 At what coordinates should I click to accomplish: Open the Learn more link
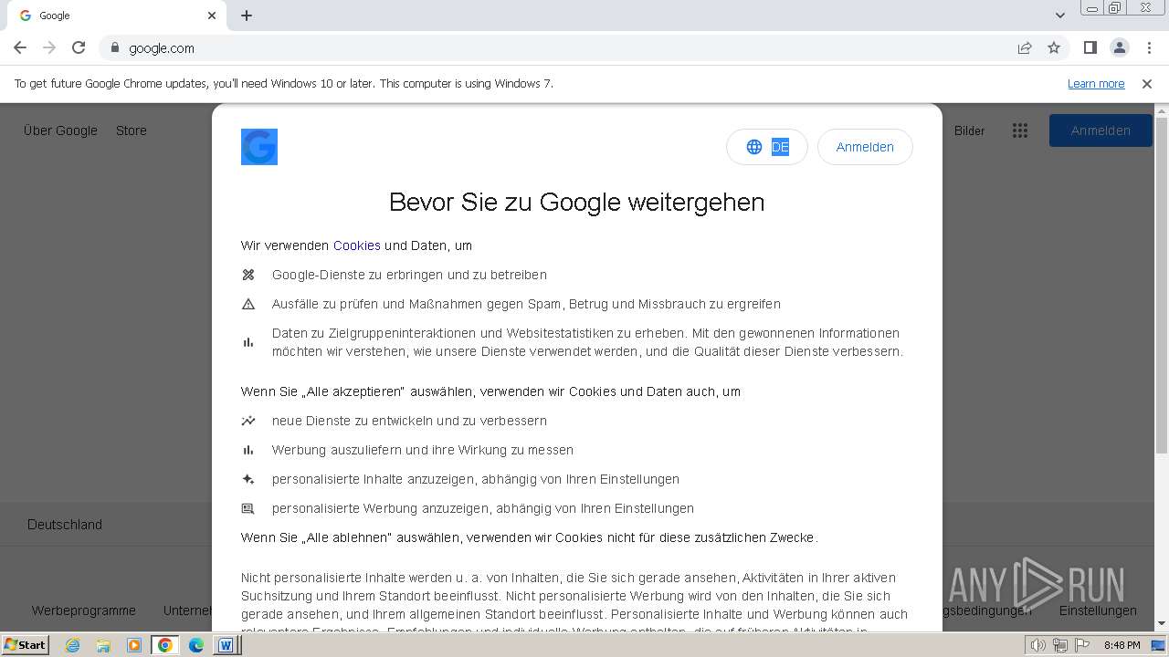[x=1096, y=84]
